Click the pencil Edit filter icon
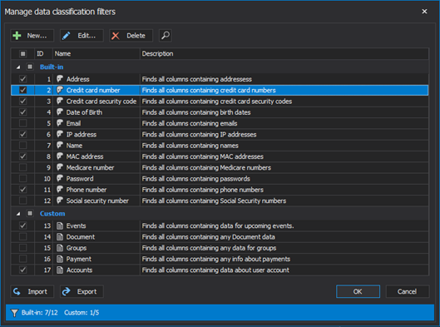Viewport: 440px width, 327px height. tap(67, 36)
